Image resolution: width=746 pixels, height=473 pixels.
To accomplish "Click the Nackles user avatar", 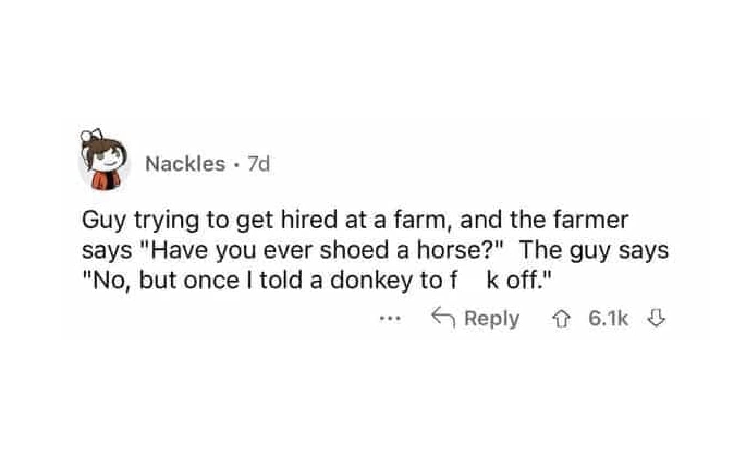I will click(105, 161).
